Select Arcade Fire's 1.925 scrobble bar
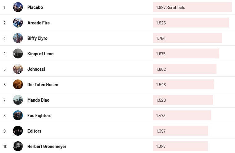This screenshot has height=153, width=235. pos(191,23)
